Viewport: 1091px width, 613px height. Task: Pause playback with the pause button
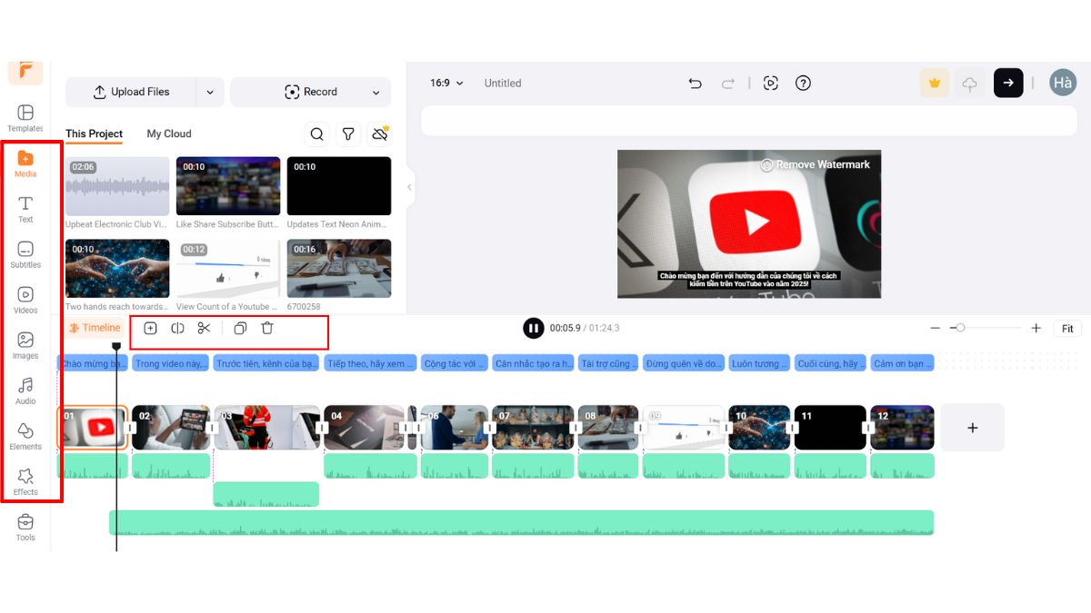[533, 328]
